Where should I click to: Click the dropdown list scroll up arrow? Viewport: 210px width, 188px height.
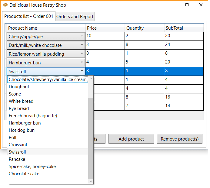click(x=91, y=79)
